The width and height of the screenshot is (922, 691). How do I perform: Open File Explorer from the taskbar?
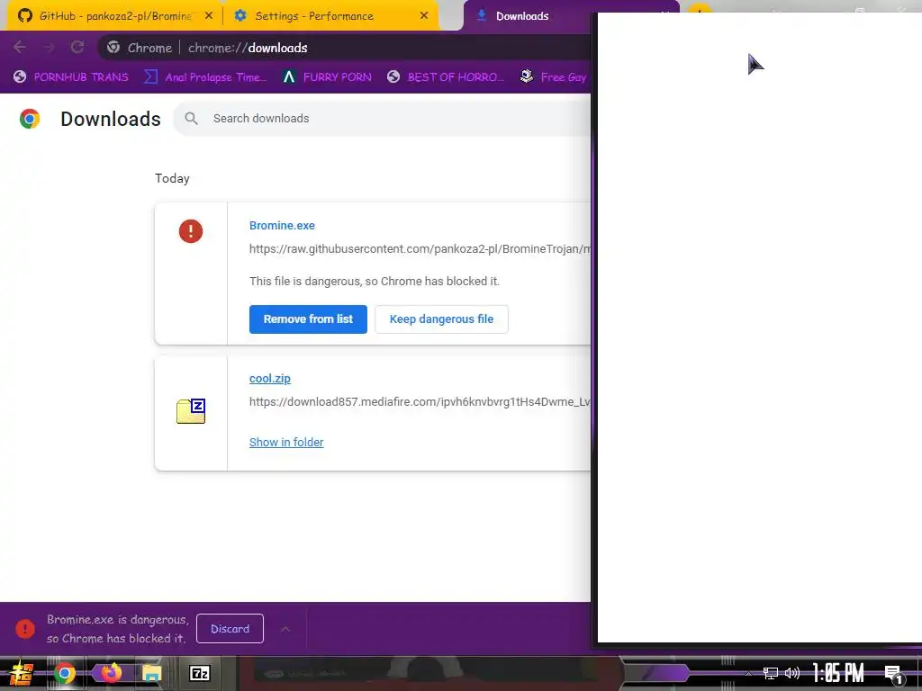pyautogui.click(x=151, y=673)
